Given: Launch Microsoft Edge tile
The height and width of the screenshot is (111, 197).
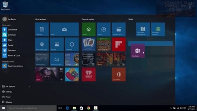Looking at the screenshot, I should pos(42,44).
